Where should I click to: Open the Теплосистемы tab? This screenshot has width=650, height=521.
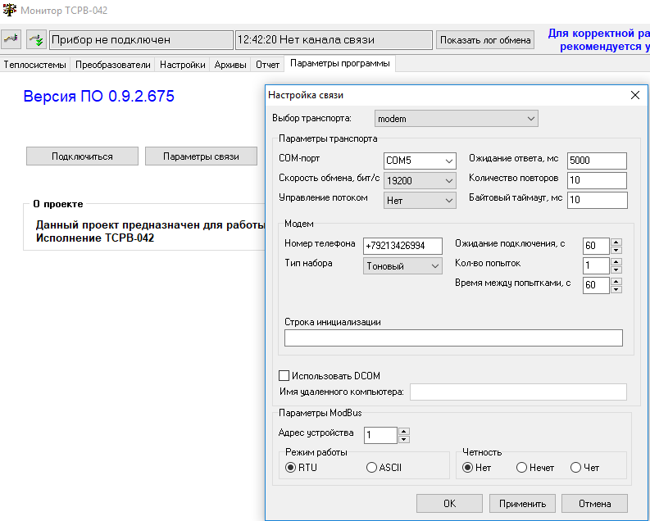pyautogui.click(x=36, y=64)
